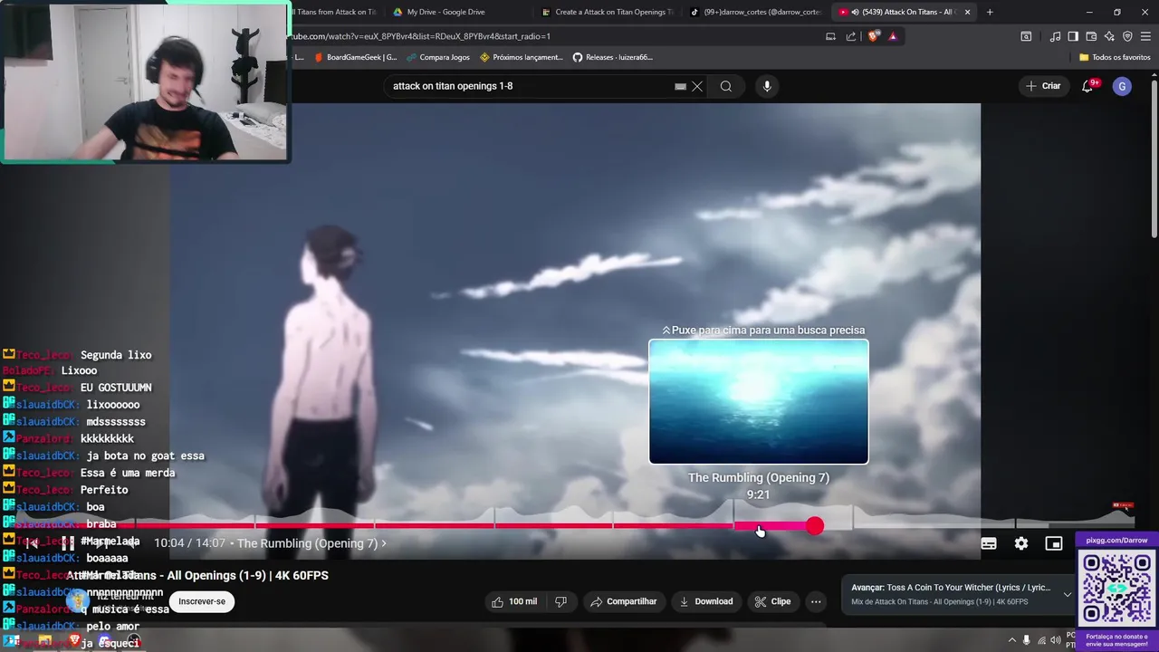Toggle the browser sidebar panel icon
This screenshot has width=1159, height=652.
click(1073, 36)
